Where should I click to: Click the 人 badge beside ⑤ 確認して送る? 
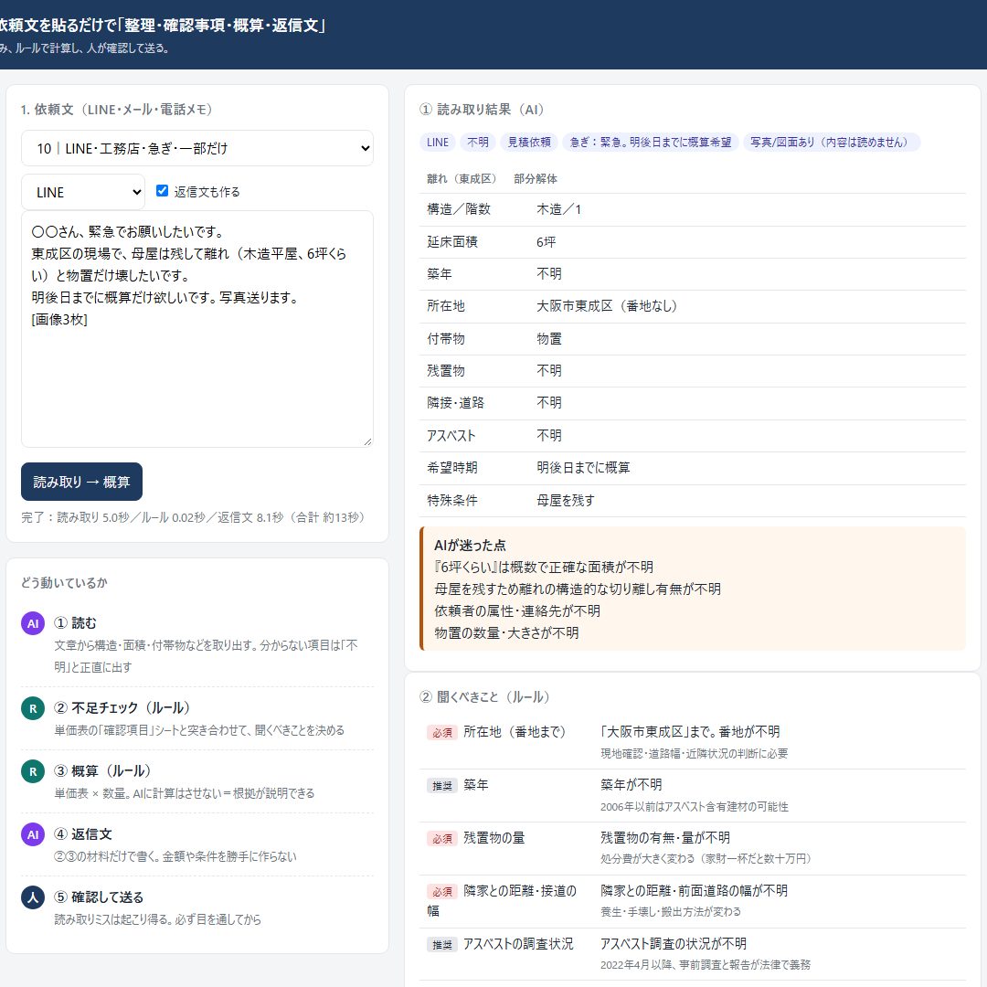pos(33,897)
